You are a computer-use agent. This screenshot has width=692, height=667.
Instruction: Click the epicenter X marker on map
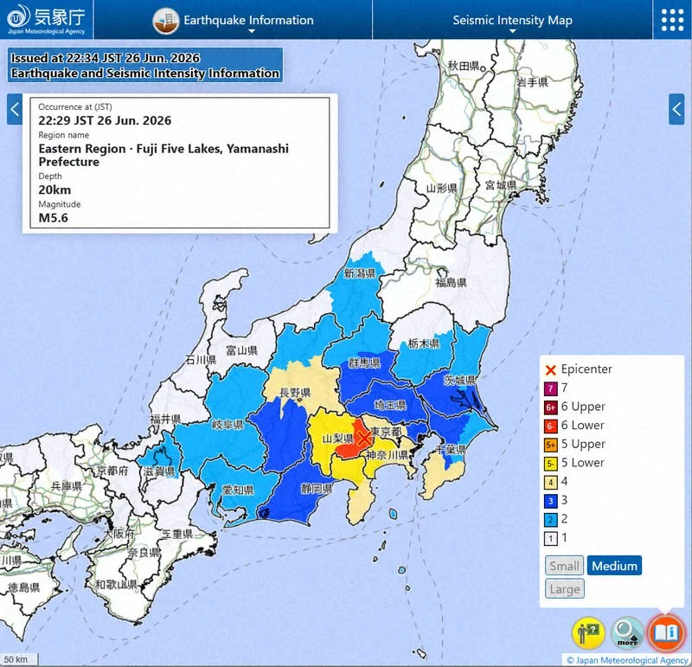(364, 439)
